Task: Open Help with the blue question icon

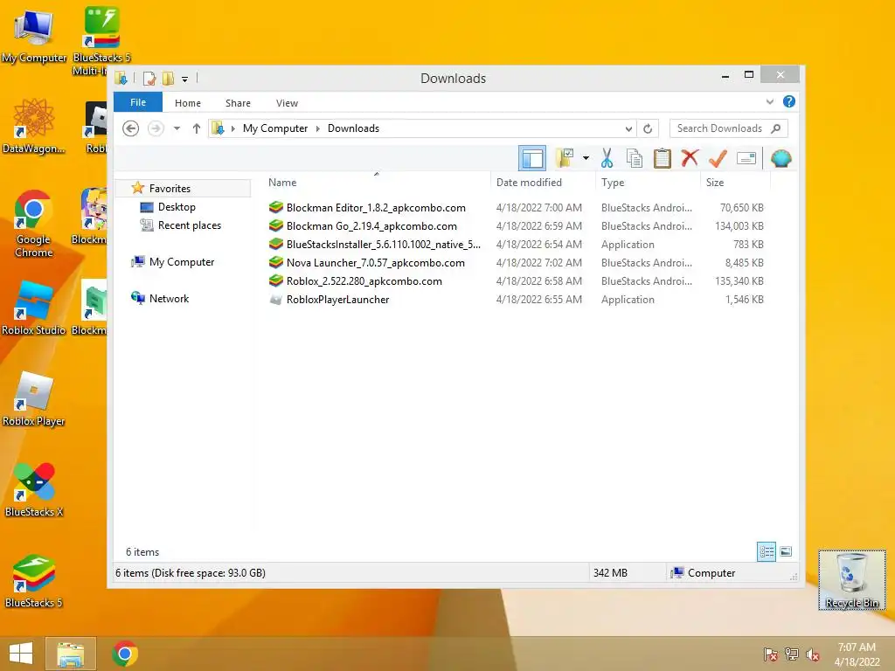Action: (x=789, y=101)
